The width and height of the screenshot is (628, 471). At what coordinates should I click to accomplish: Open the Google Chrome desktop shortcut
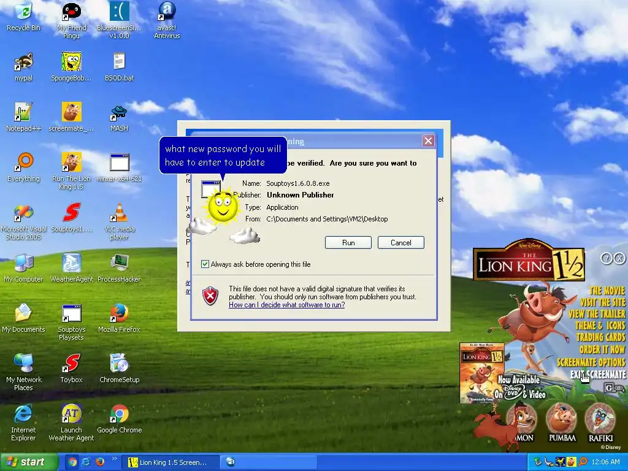click(x=119, y=419)
